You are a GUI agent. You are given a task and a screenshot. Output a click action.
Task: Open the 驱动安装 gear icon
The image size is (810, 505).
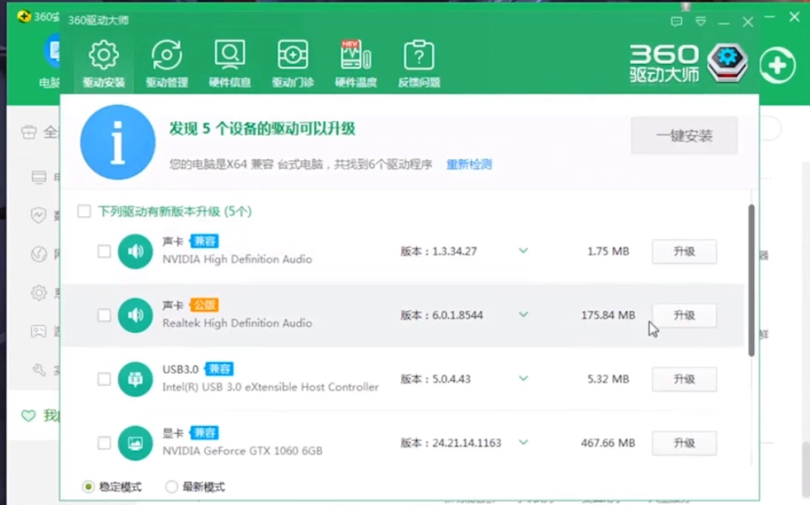pos(104,56)
